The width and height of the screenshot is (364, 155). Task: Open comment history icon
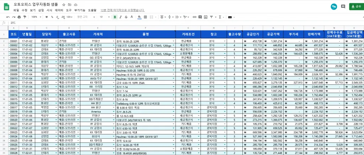[x=343, y=6]
